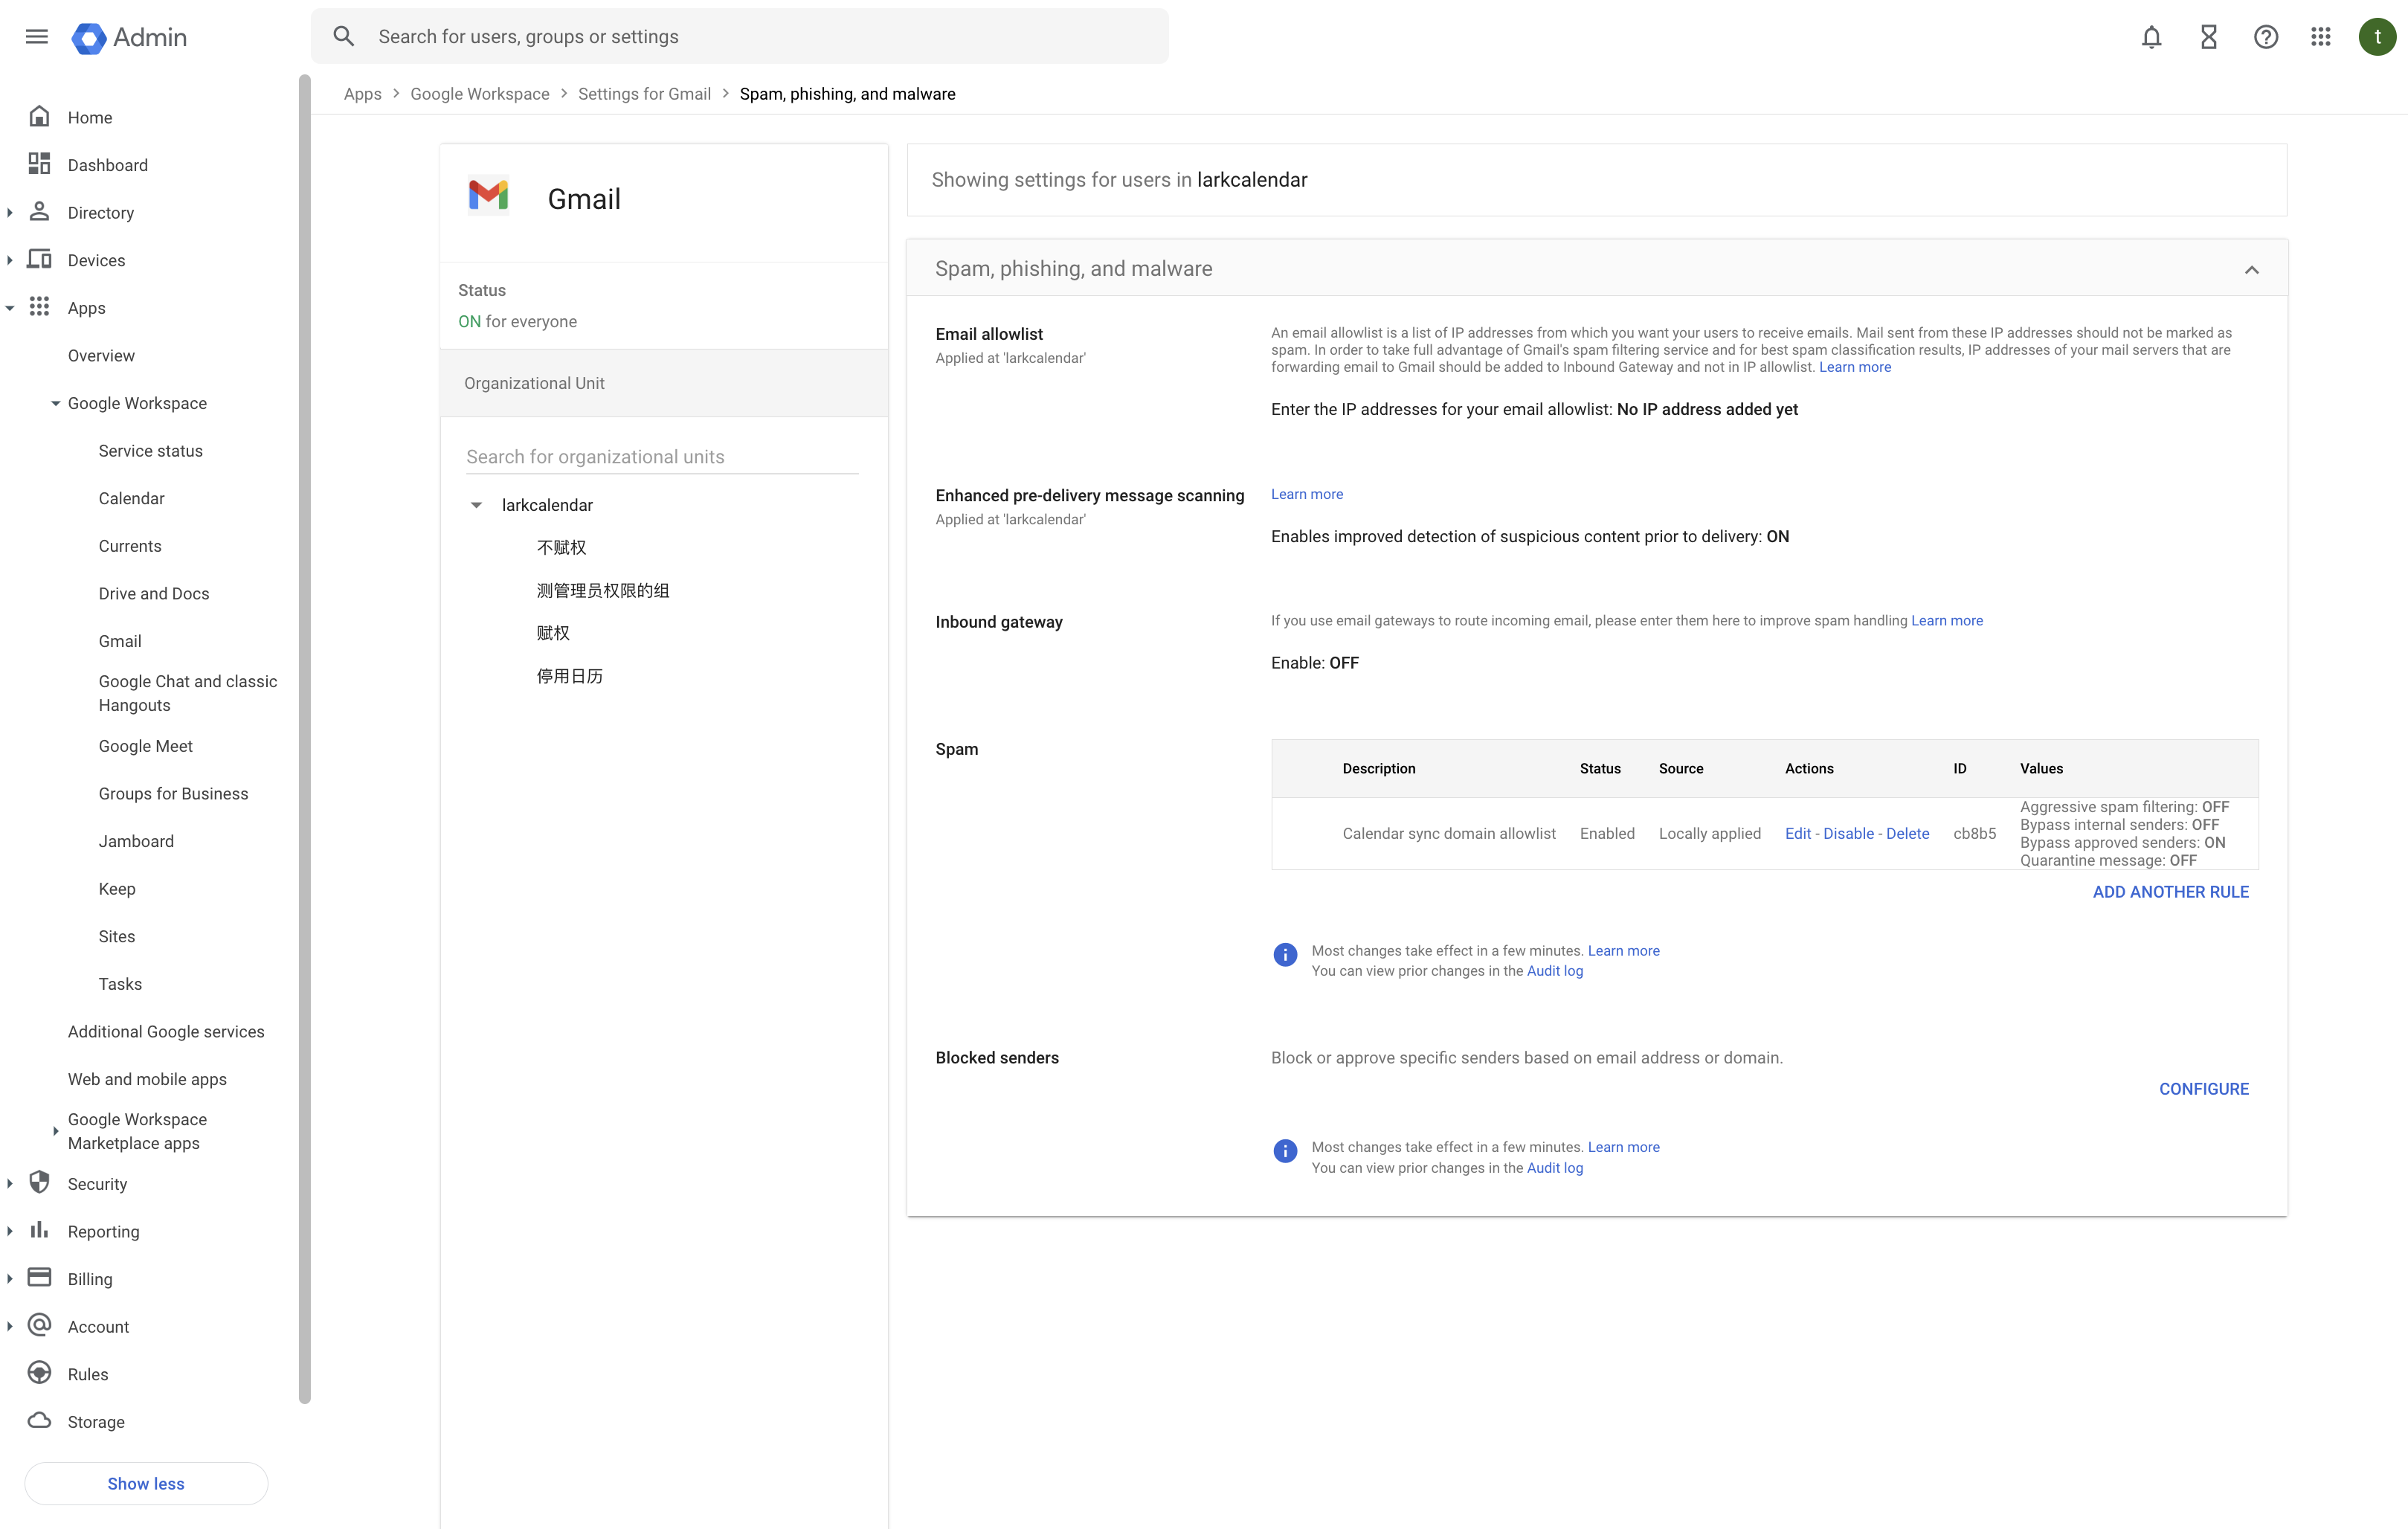2408x1529 pixels.
Task: Expand the Security sidebar section
Action: 10,1184
